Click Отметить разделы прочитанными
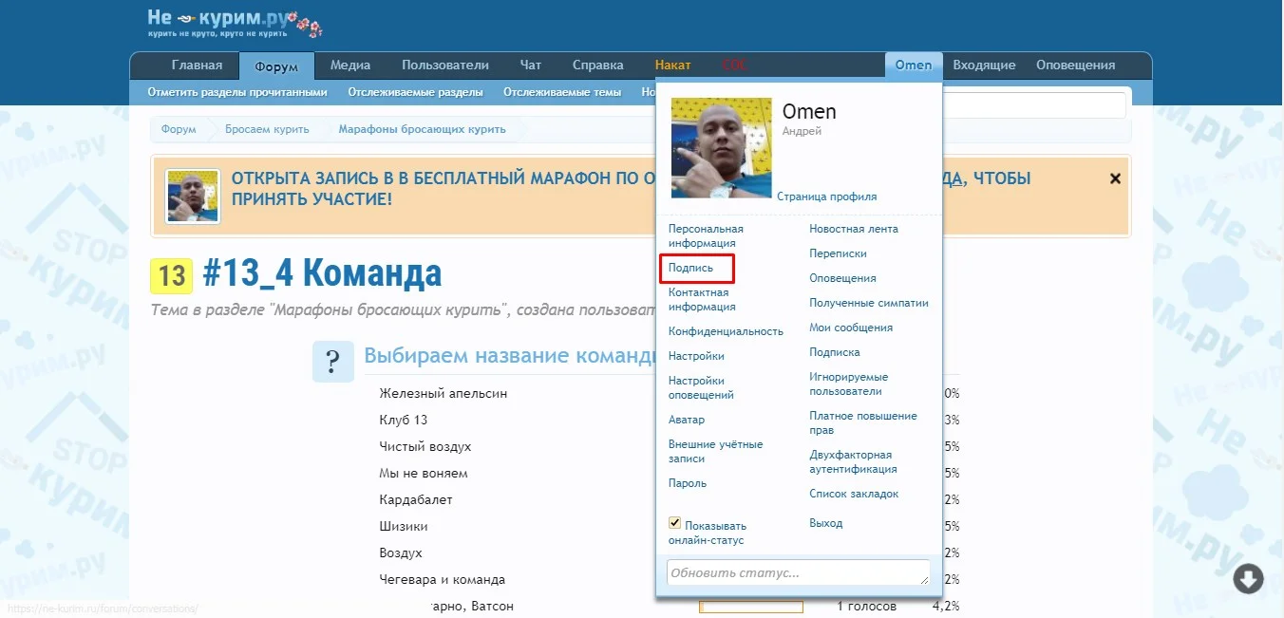 237,92
